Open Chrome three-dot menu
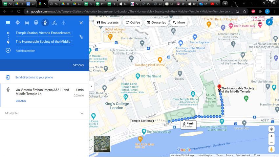This screenshot has width=279, height=157. pos(274,11)
